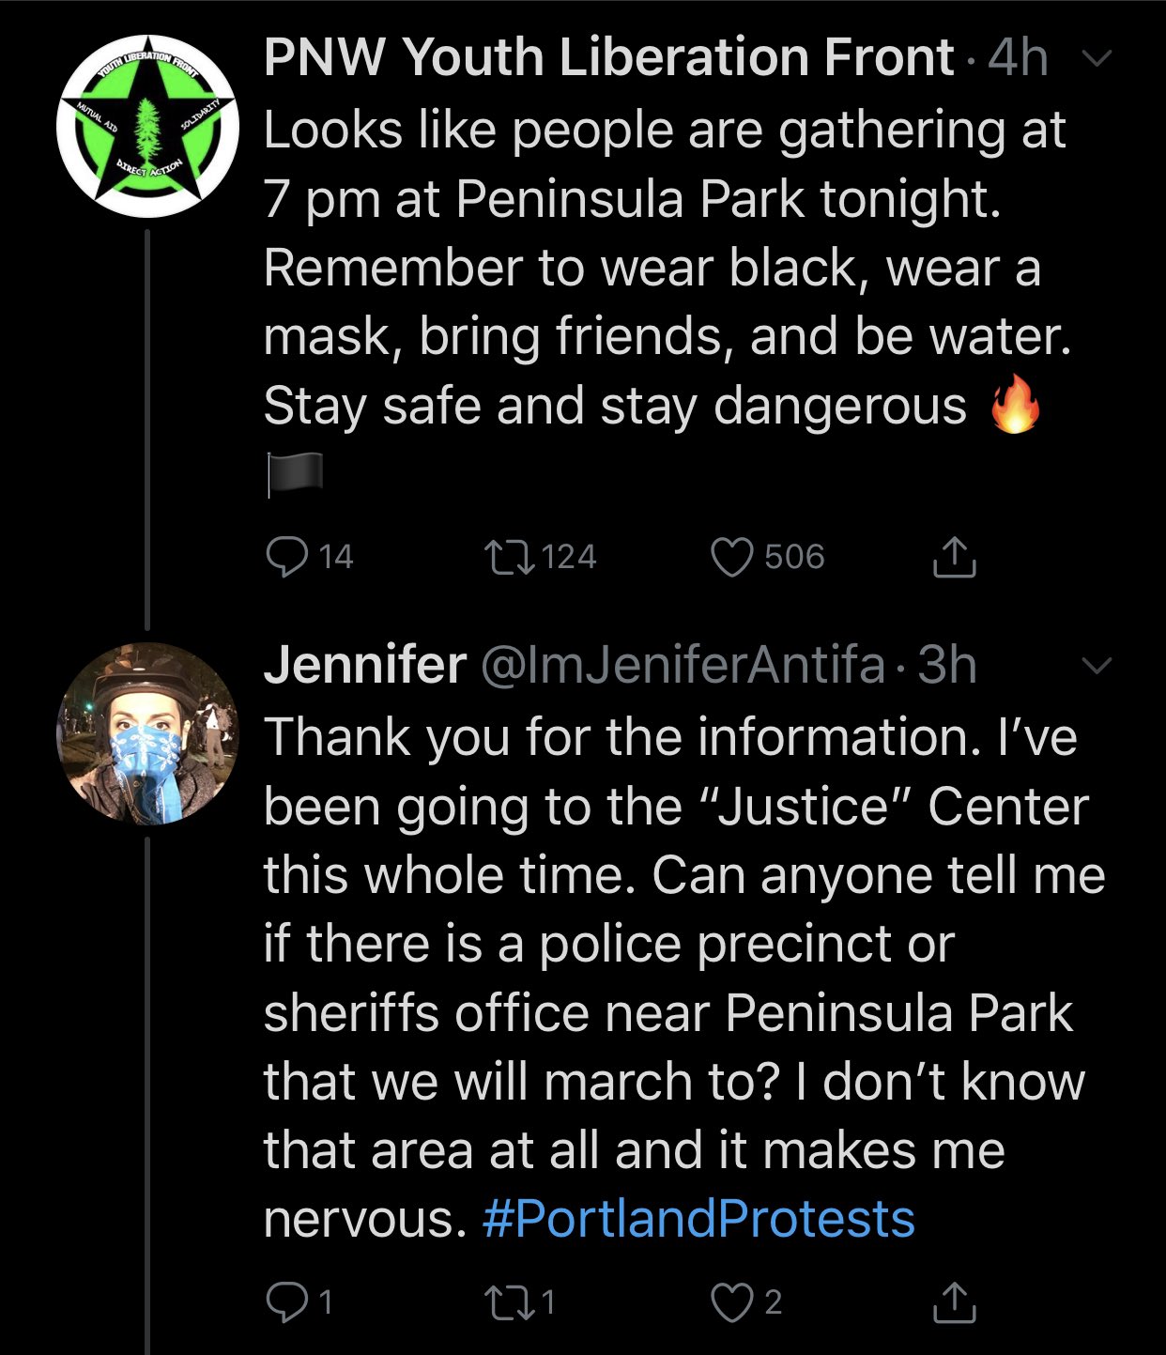View the green star Youth Liberation Front avatar
The height and width of the screenshot is (1355, 1166).
148,127
